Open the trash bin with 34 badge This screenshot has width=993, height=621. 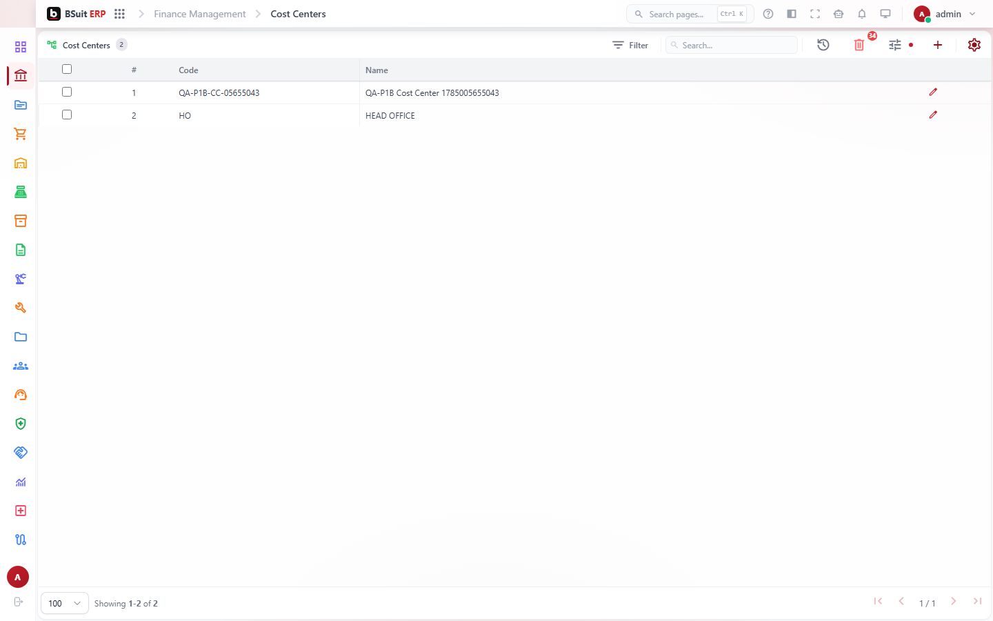(x=859, y=45)
